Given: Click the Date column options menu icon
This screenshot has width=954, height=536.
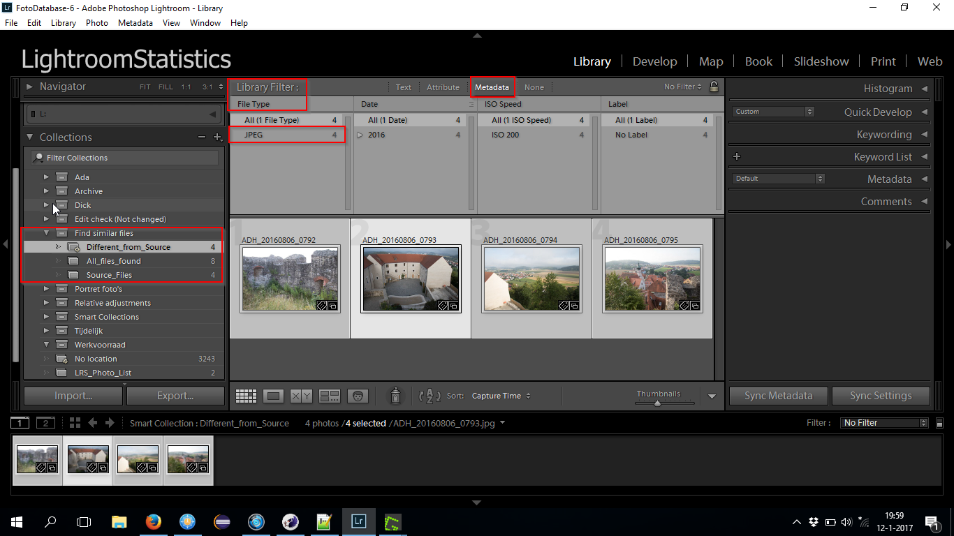Looking at the screenshot, I should pyautogui.click(x=471, y=104).
